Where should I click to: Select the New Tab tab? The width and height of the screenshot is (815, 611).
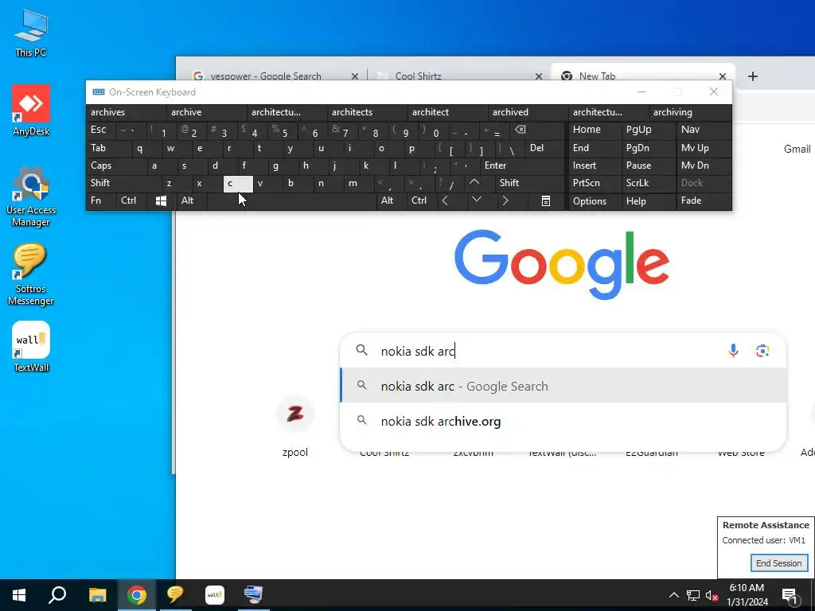tap(597, 76)
